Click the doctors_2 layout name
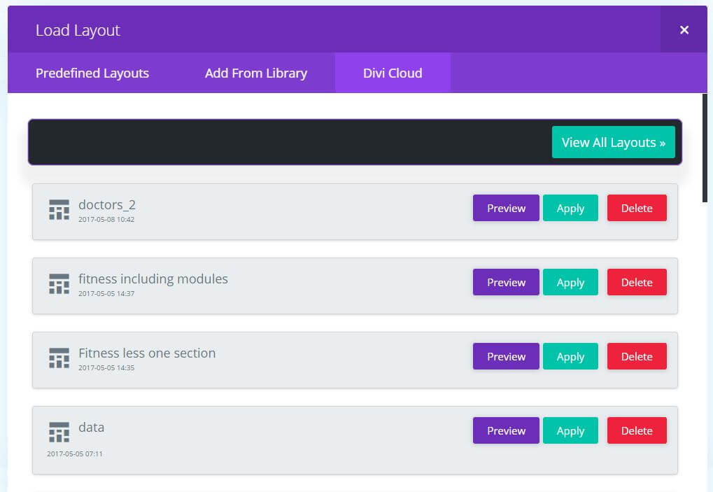 click(x=107, y=205)
